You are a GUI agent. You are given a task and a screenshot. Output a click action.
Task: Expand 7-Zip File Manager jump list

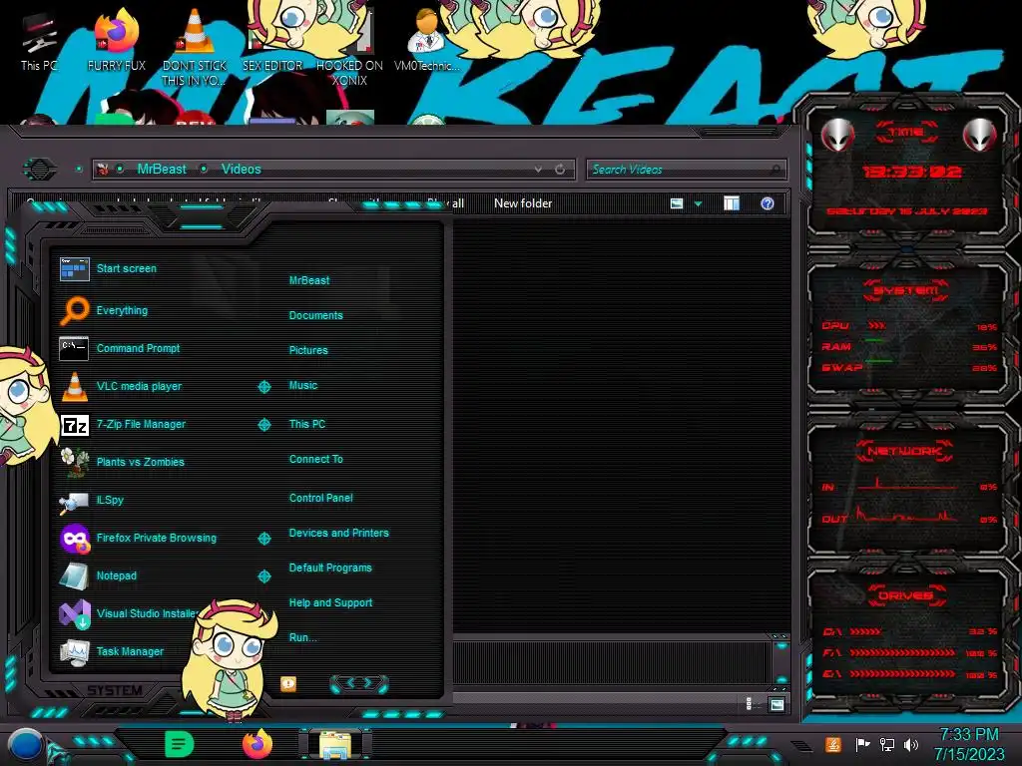click(264, 425)
